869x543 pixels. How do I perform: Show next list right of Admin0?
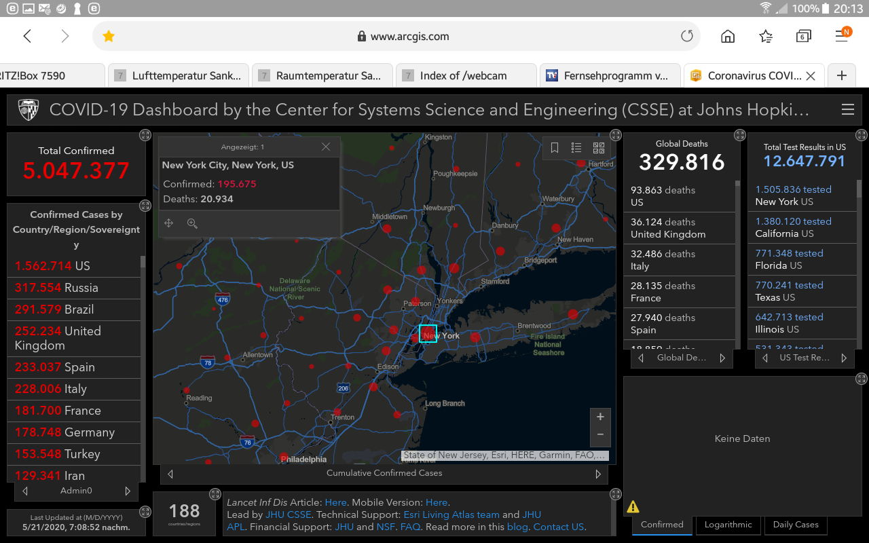point(127,491)
